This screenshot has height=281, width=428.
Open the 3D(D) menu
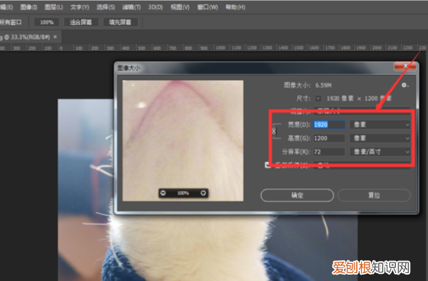pos(156,7)
